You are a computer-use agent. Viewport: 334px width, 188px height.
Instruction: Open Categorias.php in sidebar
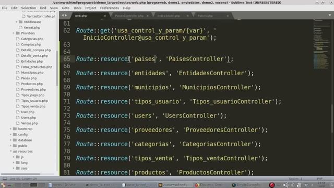coord(32,39)
